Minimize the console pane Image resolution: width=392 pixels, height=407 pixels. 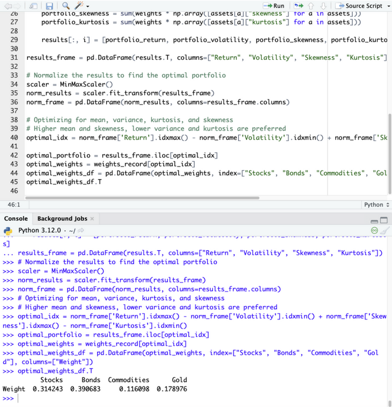pos(374,221)
